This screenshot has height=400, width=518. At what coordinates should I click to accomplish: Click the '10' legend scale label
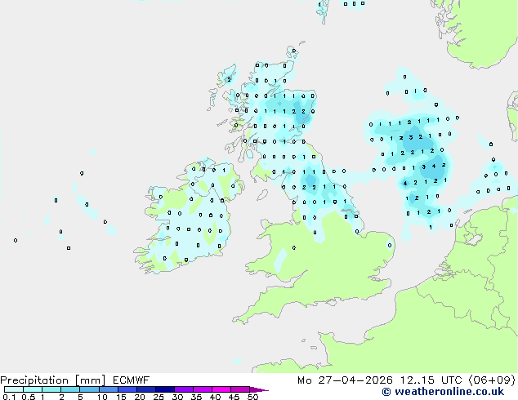[x=102, y=397]
